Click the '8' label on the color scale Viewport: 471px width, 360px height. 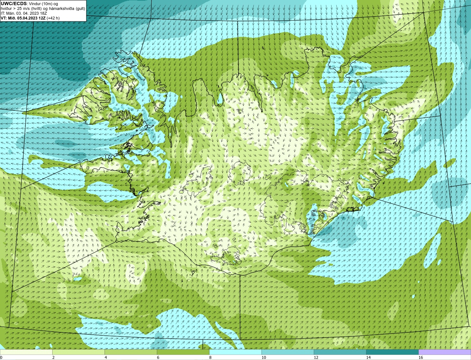(x=210, y=357)
